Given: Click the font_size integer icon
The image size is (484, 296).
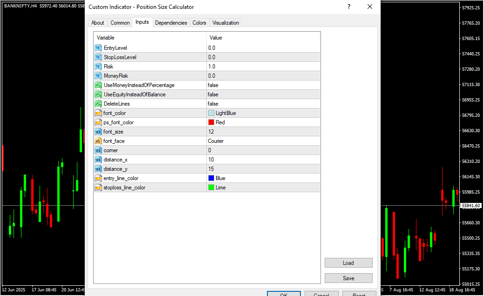Looking at the screenshot, I should point(98,132).
